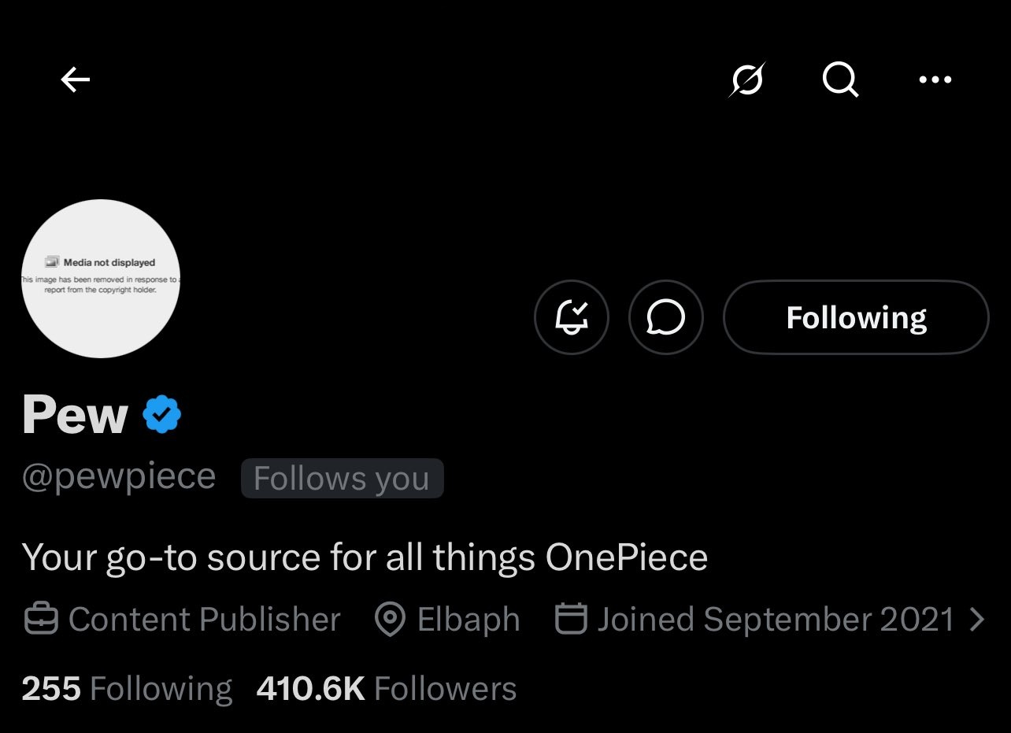Open the 255 Following list
1011x733 pixels.
(x=127, y=689)
